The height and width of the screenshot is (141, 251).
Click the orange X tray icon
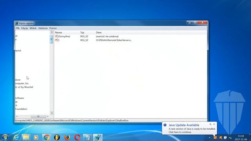220,137
